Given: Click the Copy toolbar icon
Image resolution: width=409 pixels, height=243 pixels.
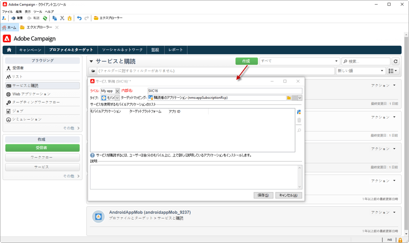Looking at the screenshot, I should (55, 18).
